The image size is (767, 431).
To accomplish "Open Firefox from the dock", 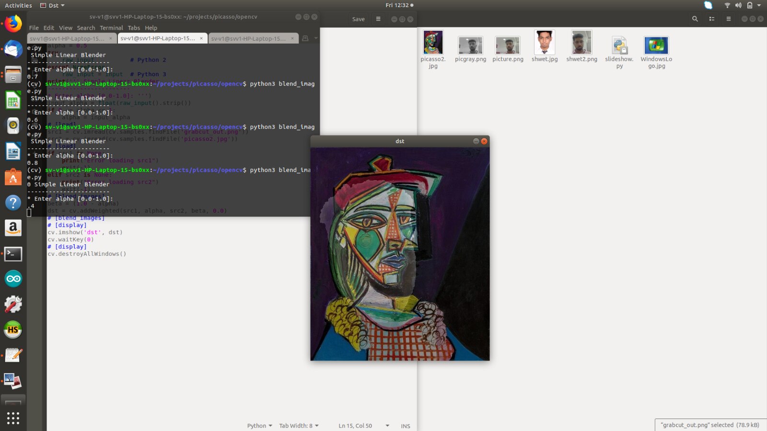I will 13,23.
